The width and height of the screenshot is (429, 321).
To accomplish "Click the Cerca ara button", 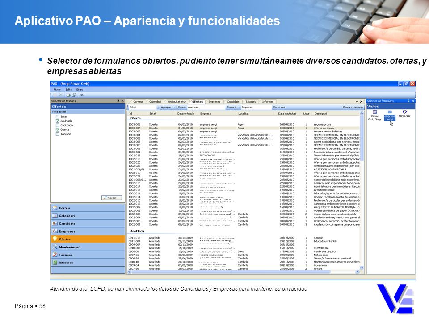I will pos(279,107).
